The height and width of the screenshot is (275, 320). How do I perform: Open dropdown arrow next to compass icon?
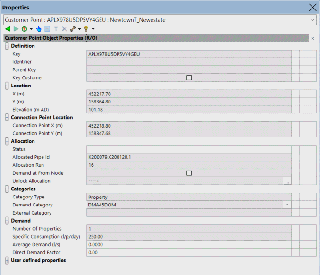point(31,29)
